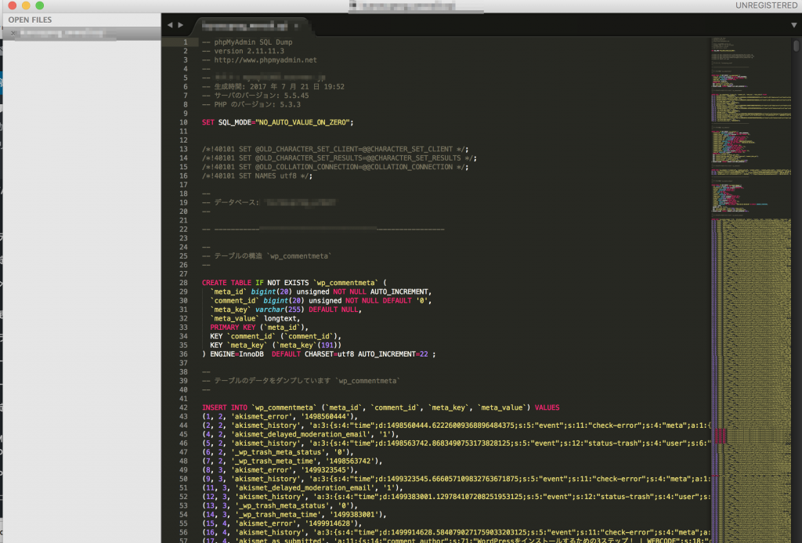The height and width of the screenshot is (543, 802).
Task: Go to the next tab with right arrow
Action: [181, 24]
